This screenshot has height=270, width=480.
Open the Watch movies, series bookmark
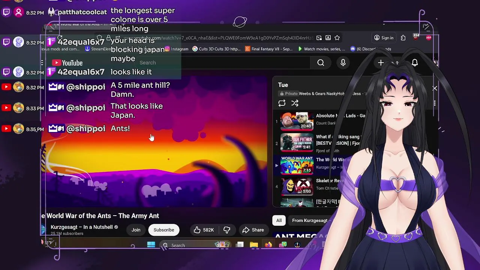click(321, 49)
